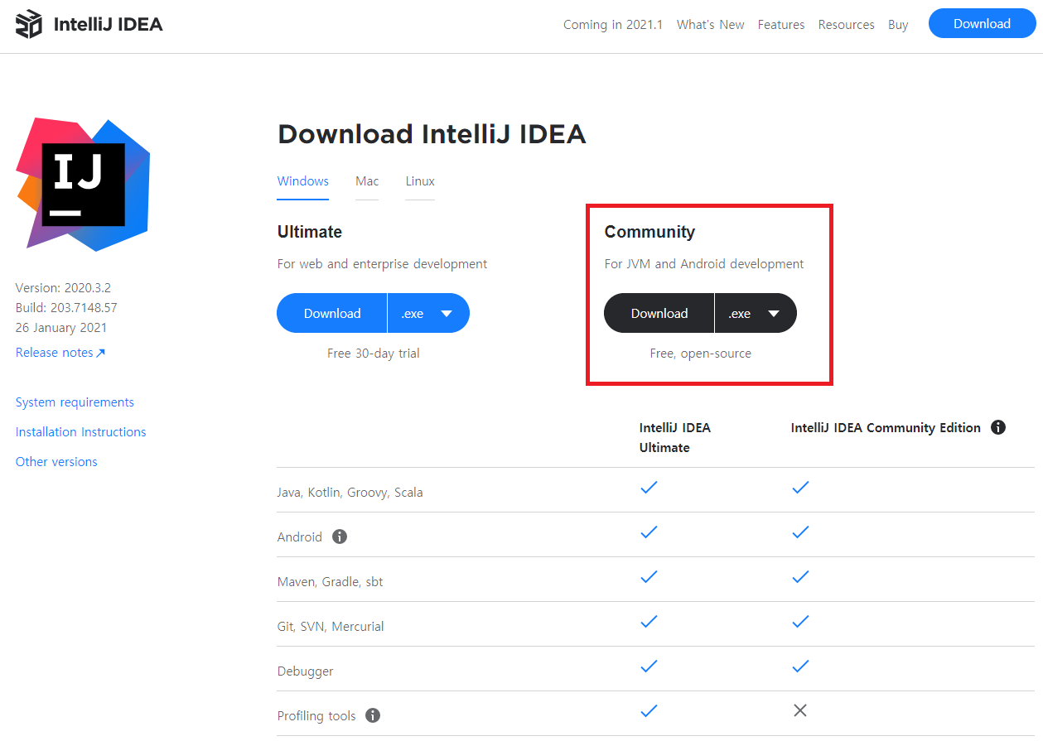
Task: Open the info icon next to Profiling tools
Action: click(x=373, y=715)
